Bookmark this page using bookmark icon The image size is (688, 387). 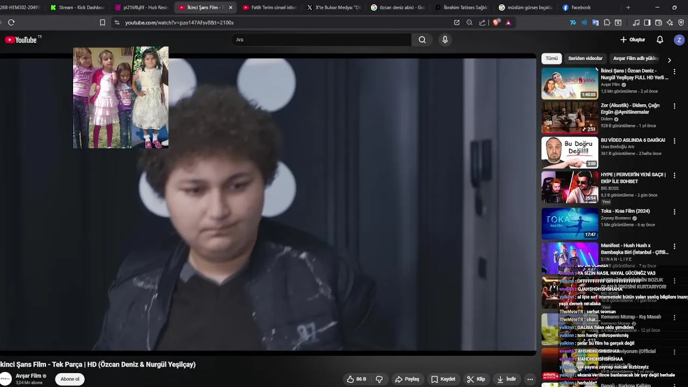coord(102,23)
